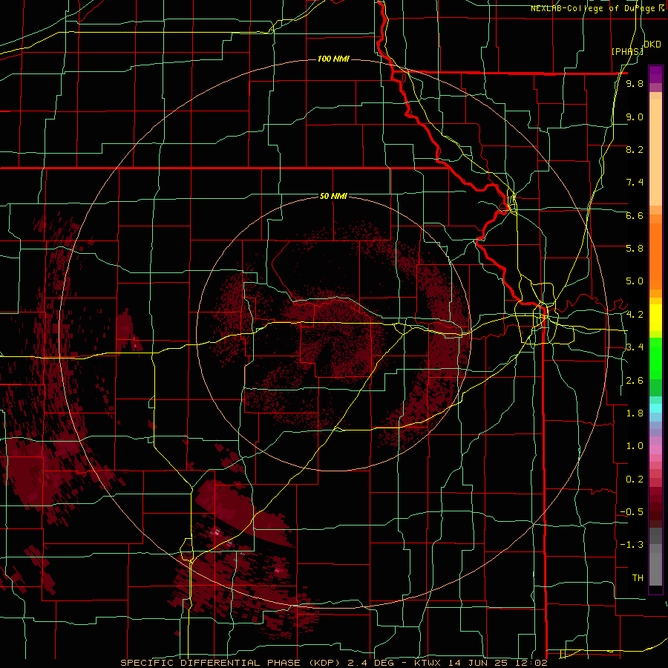This screenshot has width=668, height=668.
Task: Click the "50 NMI" range ring label
Action: (x=333, y=196)
